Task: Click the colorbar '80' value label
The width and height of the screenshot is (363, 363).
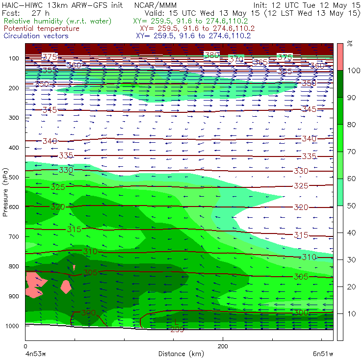Action: tap(351, 125)
